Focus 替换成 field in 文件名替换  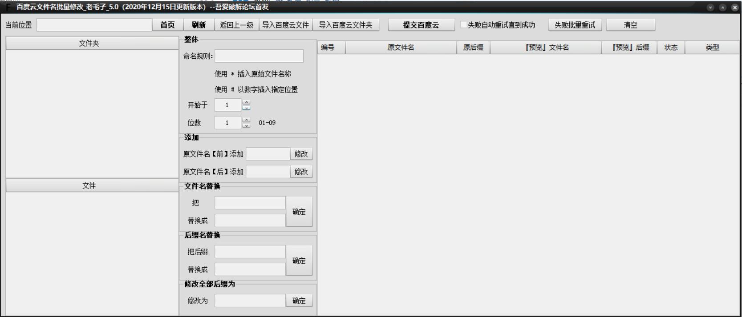[250, 221]
